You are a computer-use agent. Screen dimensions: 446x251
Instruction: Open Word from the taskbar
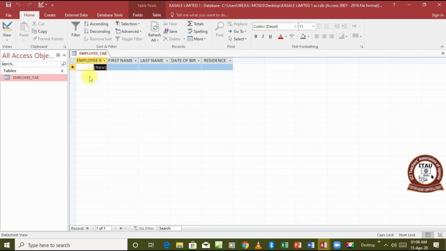pyautogui.click(x=311, y=245)
